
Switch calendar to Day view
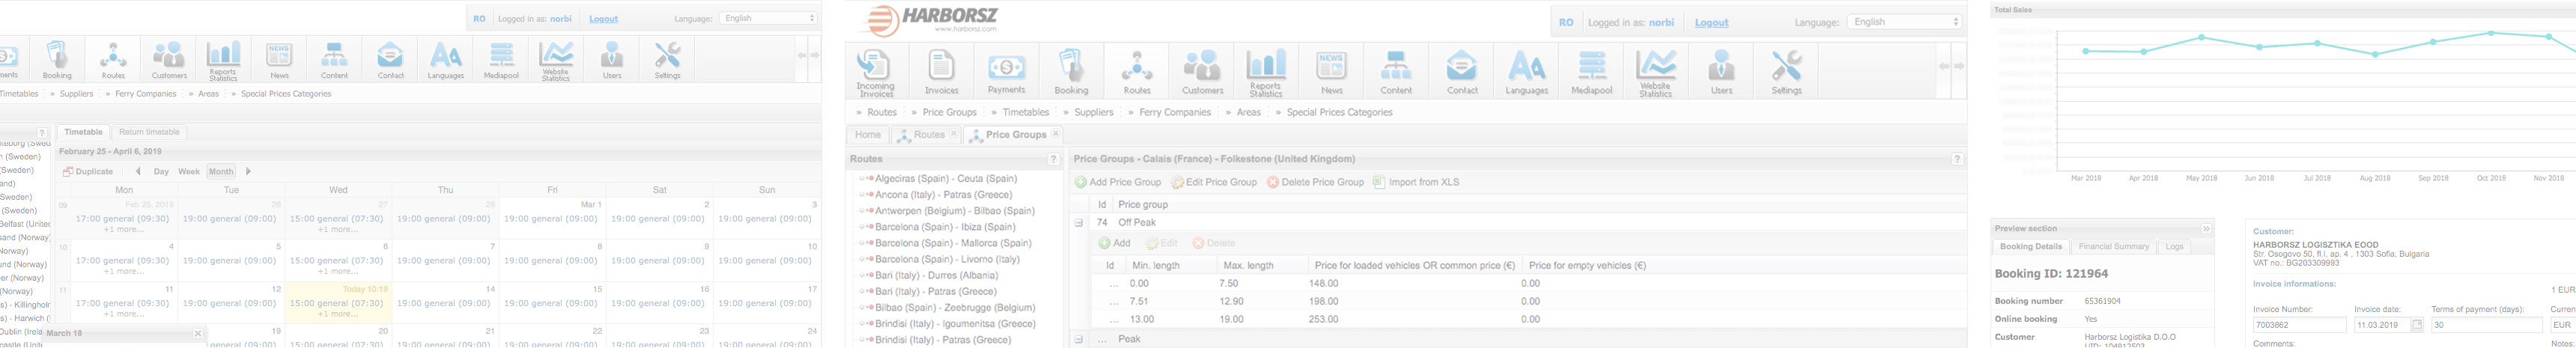pos(161,172)
